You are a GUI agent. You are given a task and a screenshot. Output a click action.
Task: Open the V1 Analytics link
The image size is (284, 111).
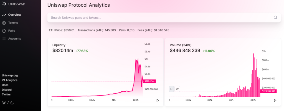click(10, 80)
